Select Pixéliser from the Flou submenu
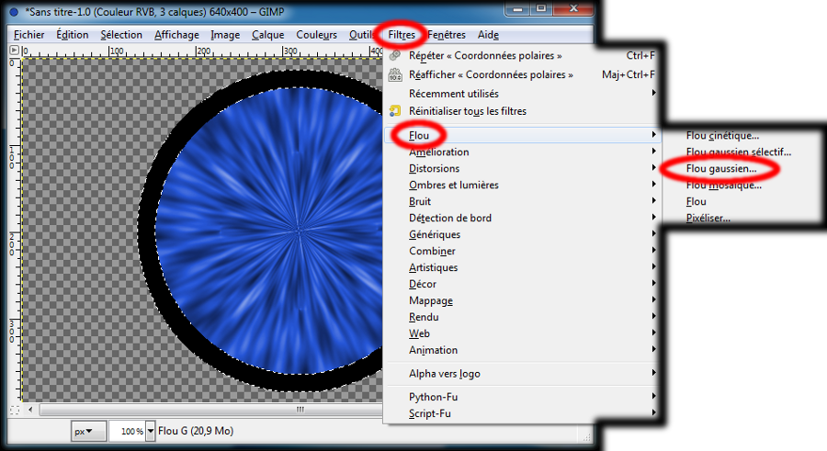This screenshot has height=451, width=827. click(x=708, y=219)
